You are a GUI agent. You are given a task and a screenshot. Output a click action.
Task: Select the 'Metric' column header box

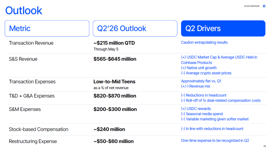coord(47,28)
